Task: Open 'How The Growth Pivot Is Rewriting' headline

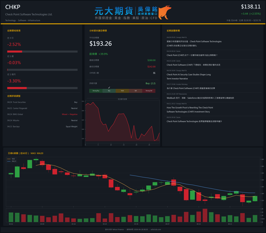Action: pos(190,110)
